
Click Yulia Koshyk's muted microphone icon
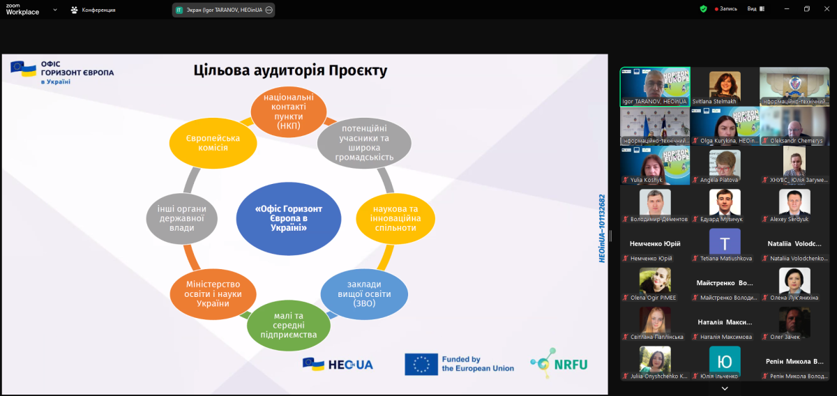(x=626, y=180)
